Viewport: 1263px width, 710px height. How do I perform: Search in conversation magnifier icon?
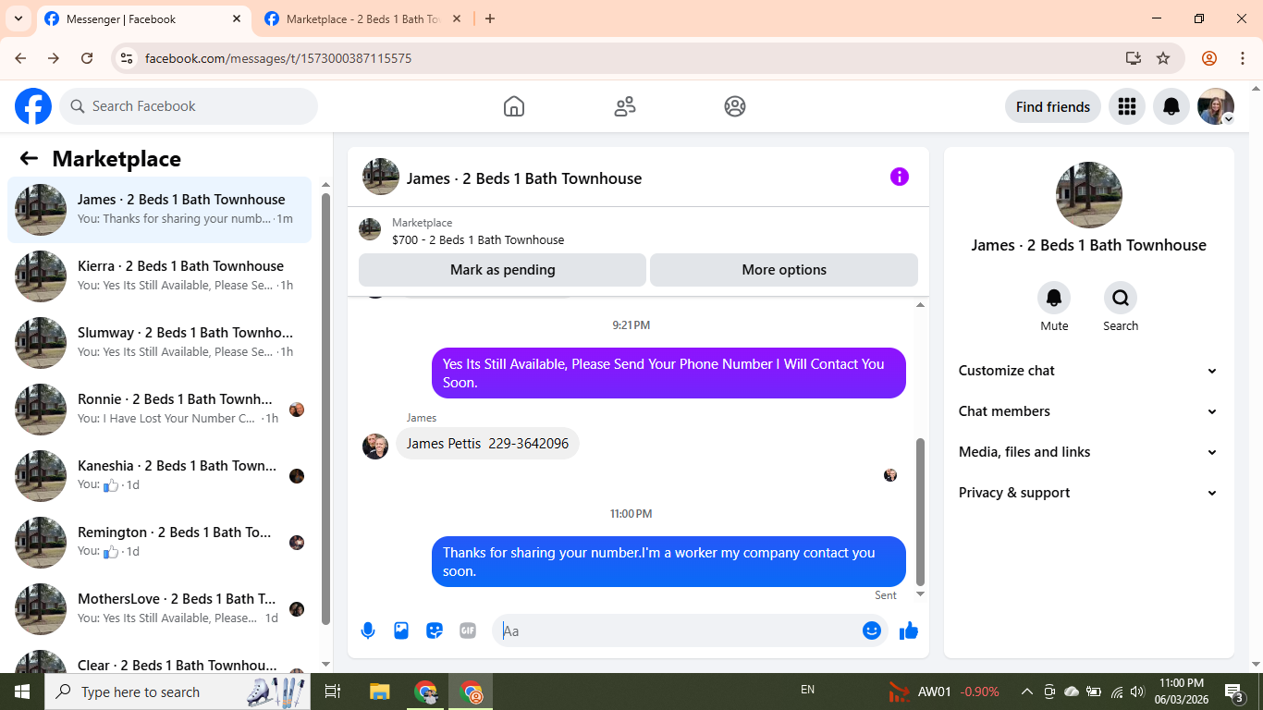1121,298
